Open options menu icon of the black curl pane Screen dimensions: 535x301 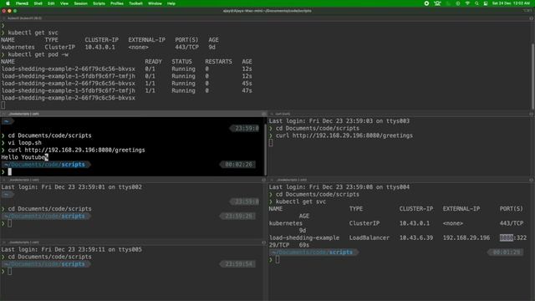(x=264, y=114)
